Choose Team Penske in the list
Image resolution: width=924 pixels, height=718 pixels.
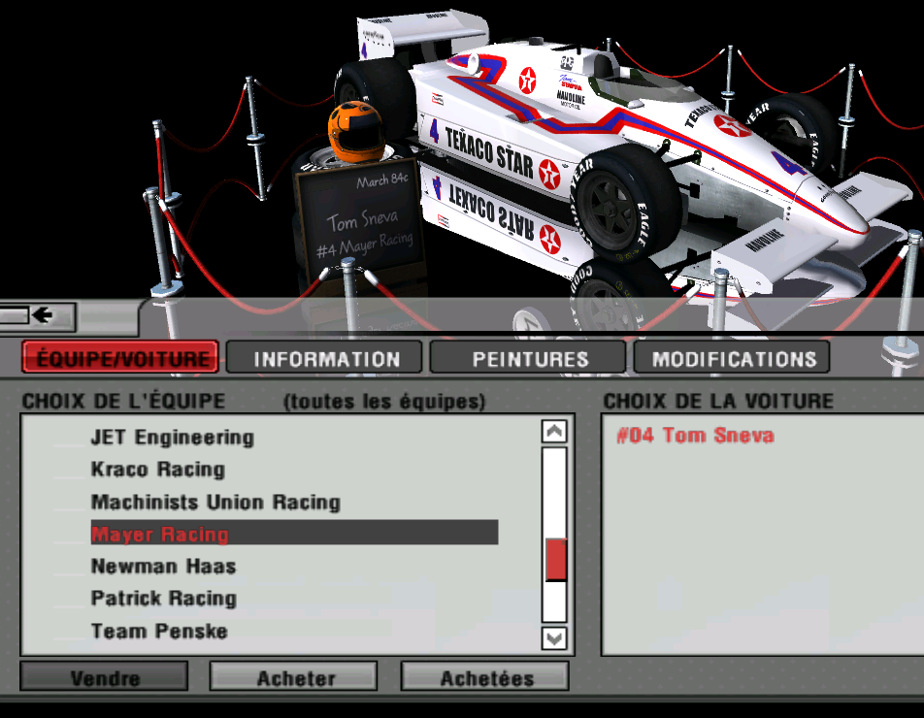click(x=159, y=631)
